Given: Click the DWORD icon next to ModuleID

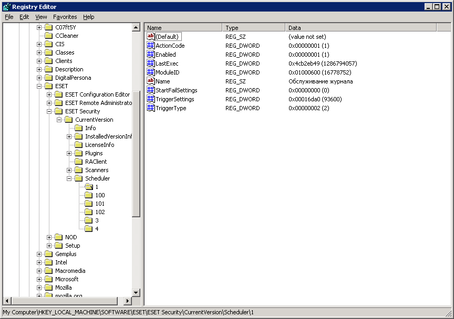Looking at the screenshot, I should point(151,72).
